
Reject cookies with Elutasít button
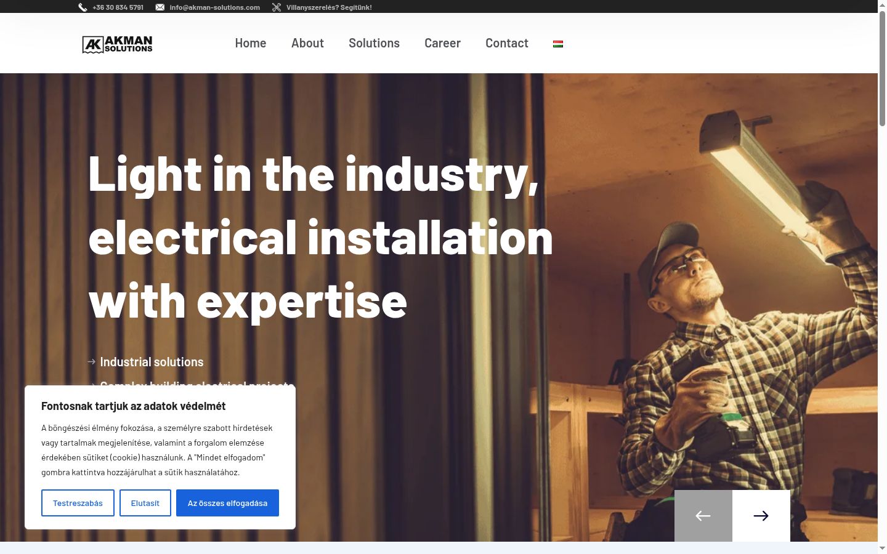pos(145,503)
